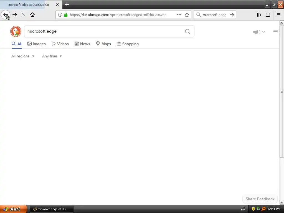Open the Windows start menu
284x213 pixels.
click(14, 209)
